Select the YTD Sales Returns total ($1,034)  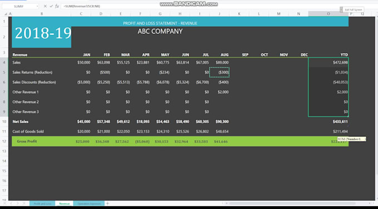pos(341,72)
